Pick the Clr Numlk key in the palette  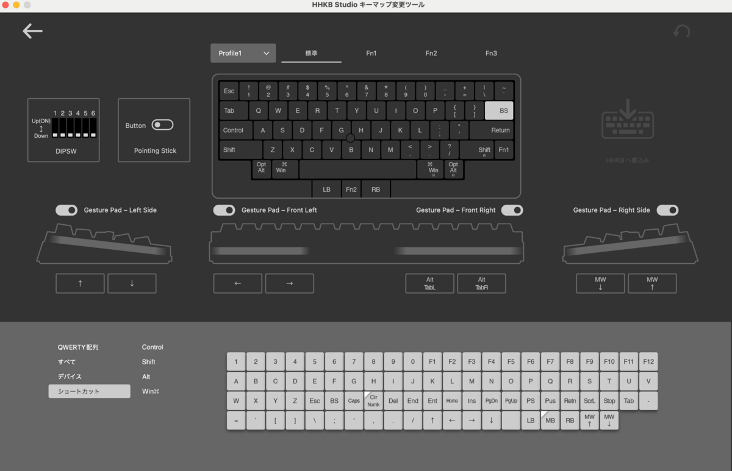pos(373,401)
